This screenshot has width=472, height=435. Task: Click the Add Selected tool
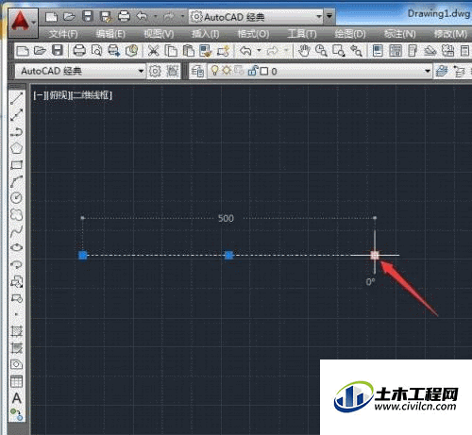tap(16, 414)
